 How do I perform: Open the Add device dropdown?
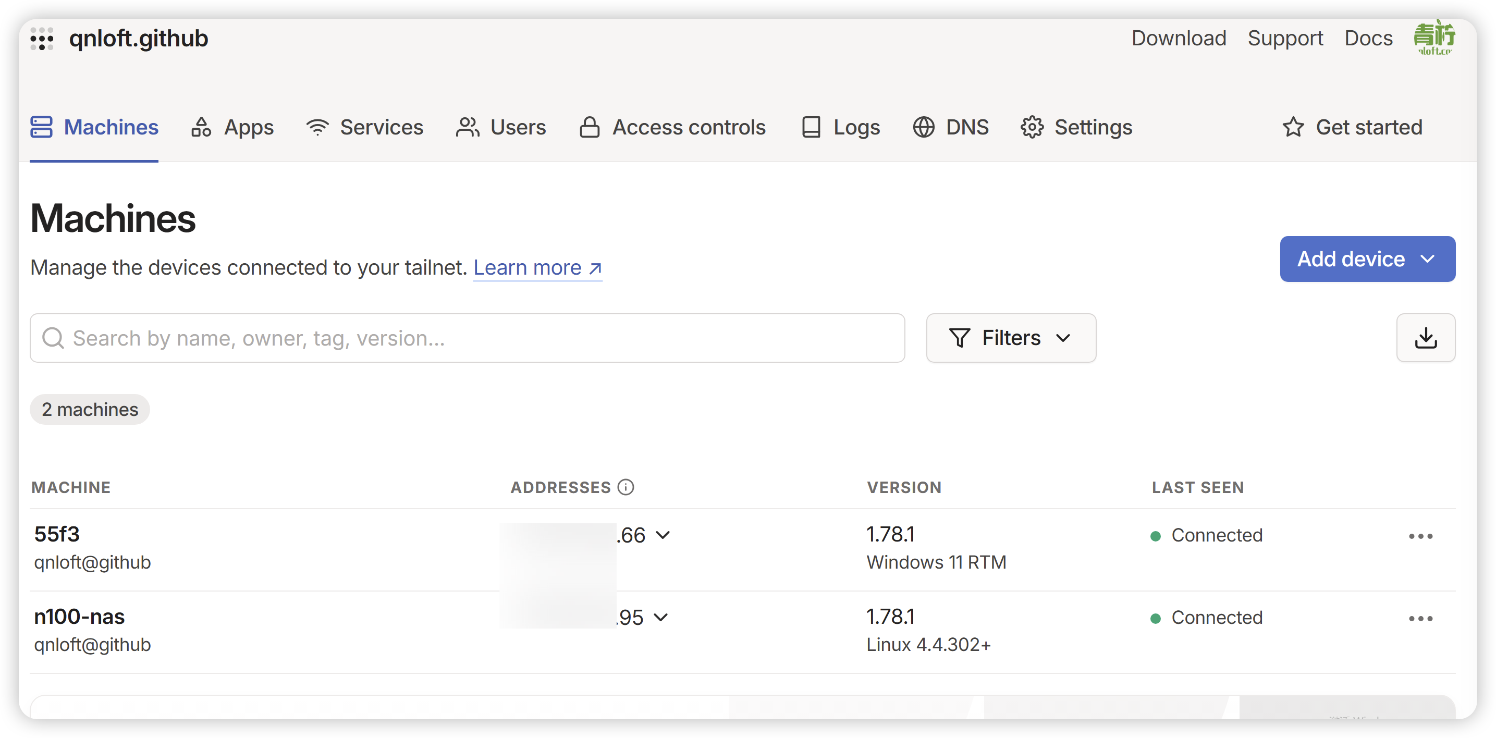pos(1367,259)
